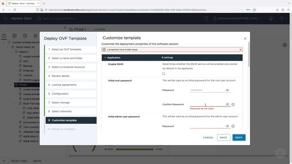Reload the browser page
Image resolution: width=292 pixels, height=164 pixels.
click(15, 10)
